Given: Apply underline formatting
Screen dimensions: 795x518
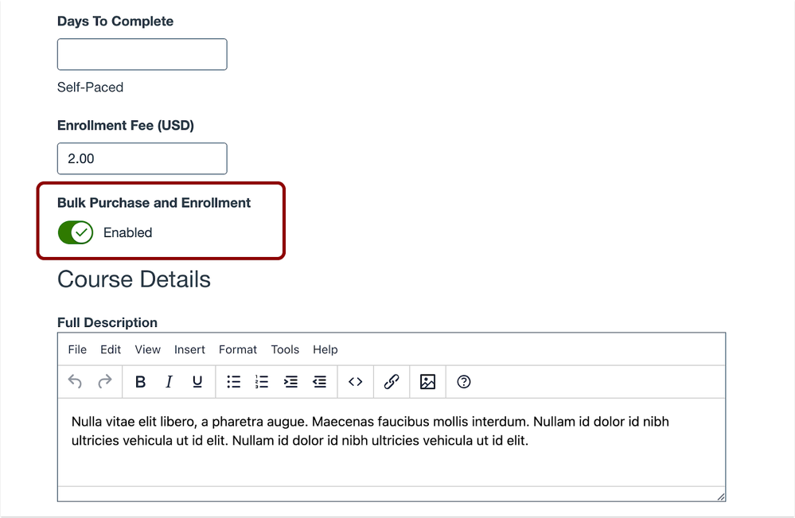Looking at the screenshot, I should pos(197,382).
